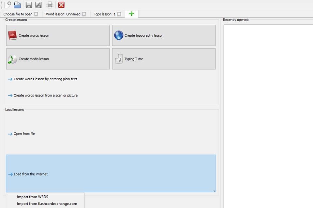This screenshot has width=313, height=208.
Task: Choose 'Import from flashcardexchange.com' menu entry
Action: tap(47, 204)
